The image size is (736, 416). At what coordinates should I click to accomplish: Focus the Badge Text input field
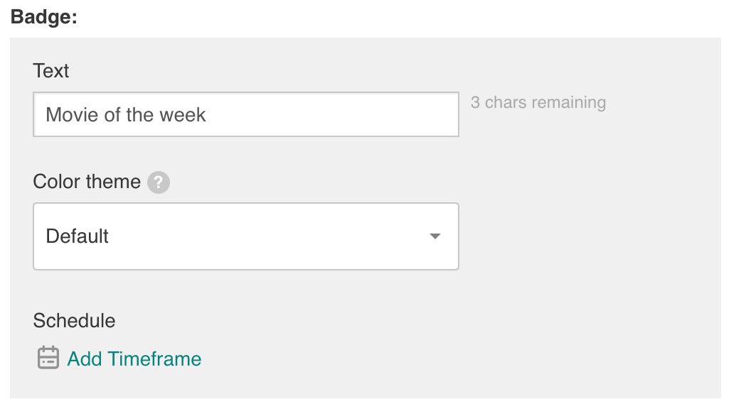246,114
